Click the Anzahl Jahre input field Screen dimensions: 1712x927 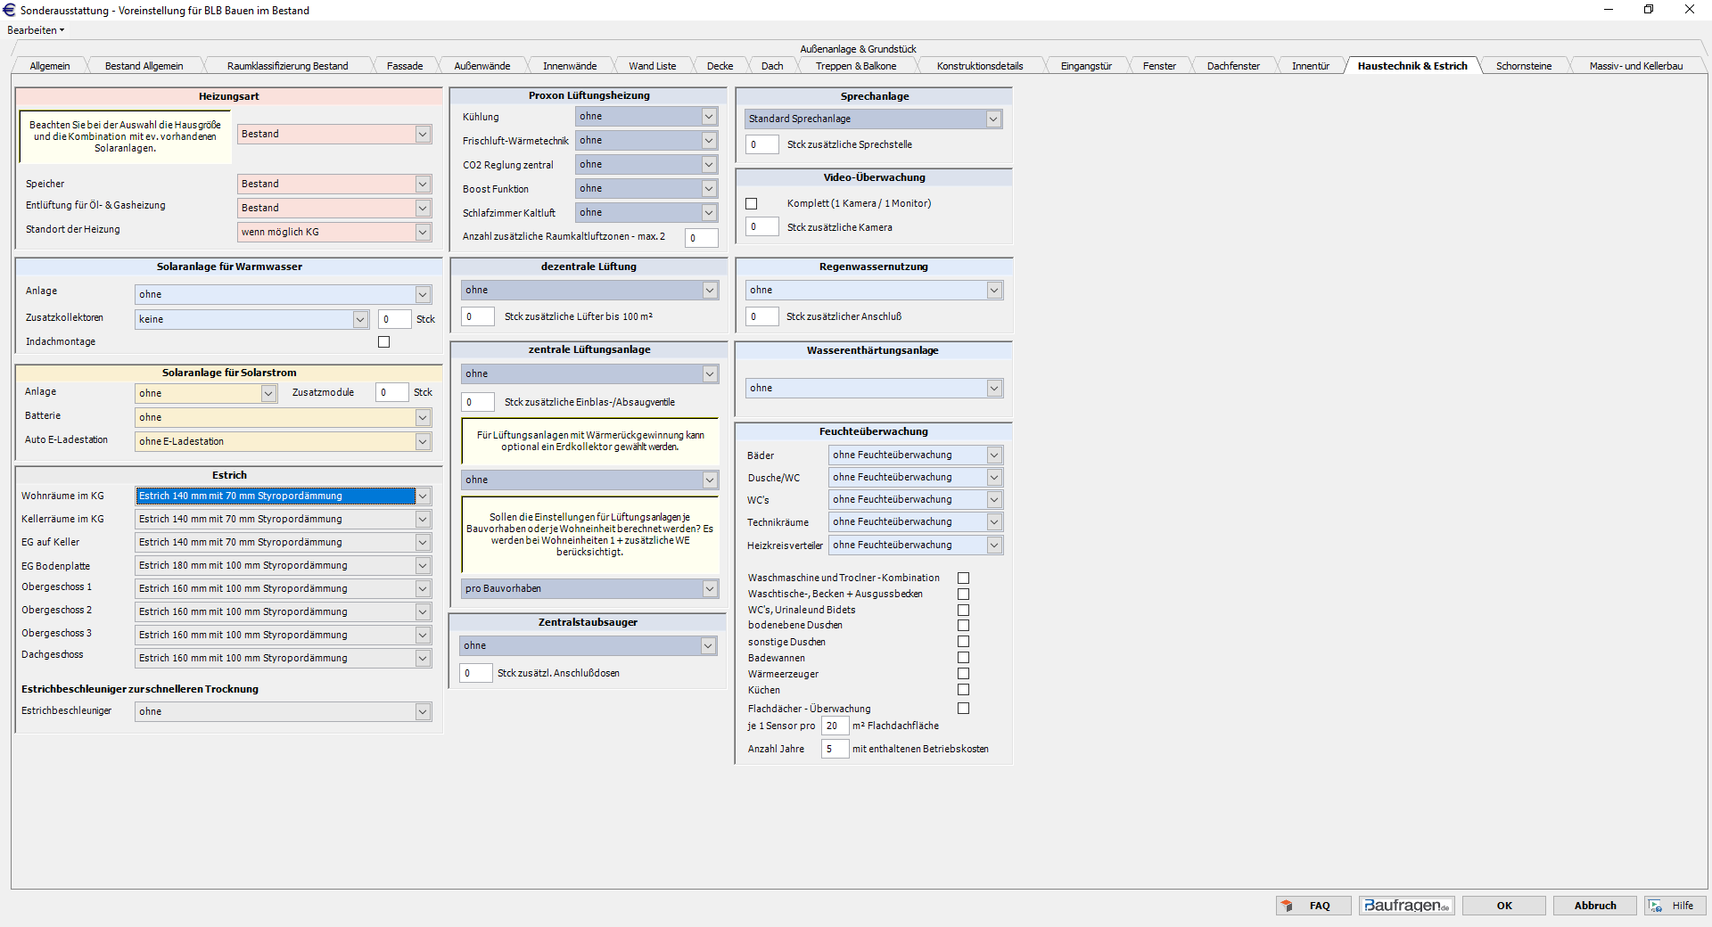[x=834, y=750]
